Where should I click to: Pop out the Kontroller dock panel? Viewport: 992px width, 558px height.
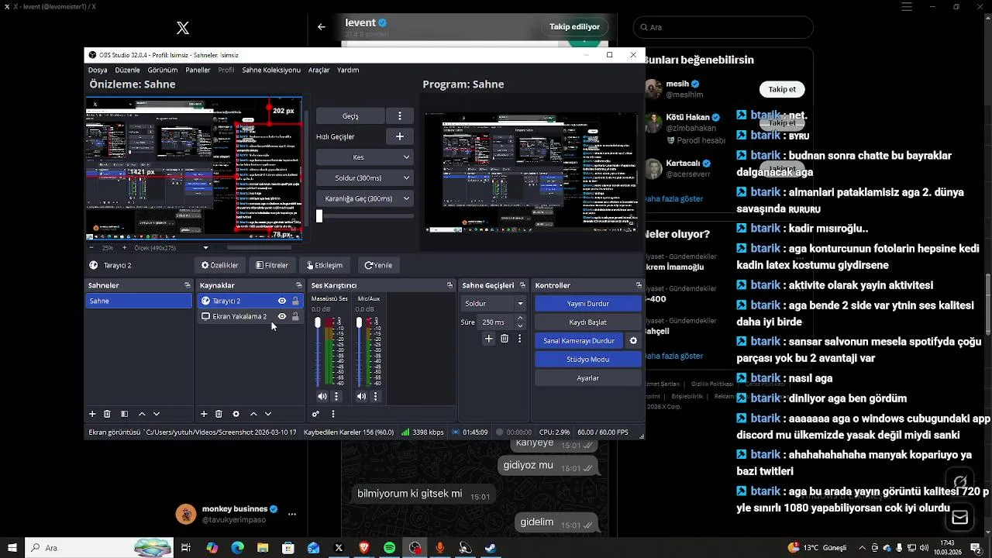pyautogui.click(x=639, y=285)
